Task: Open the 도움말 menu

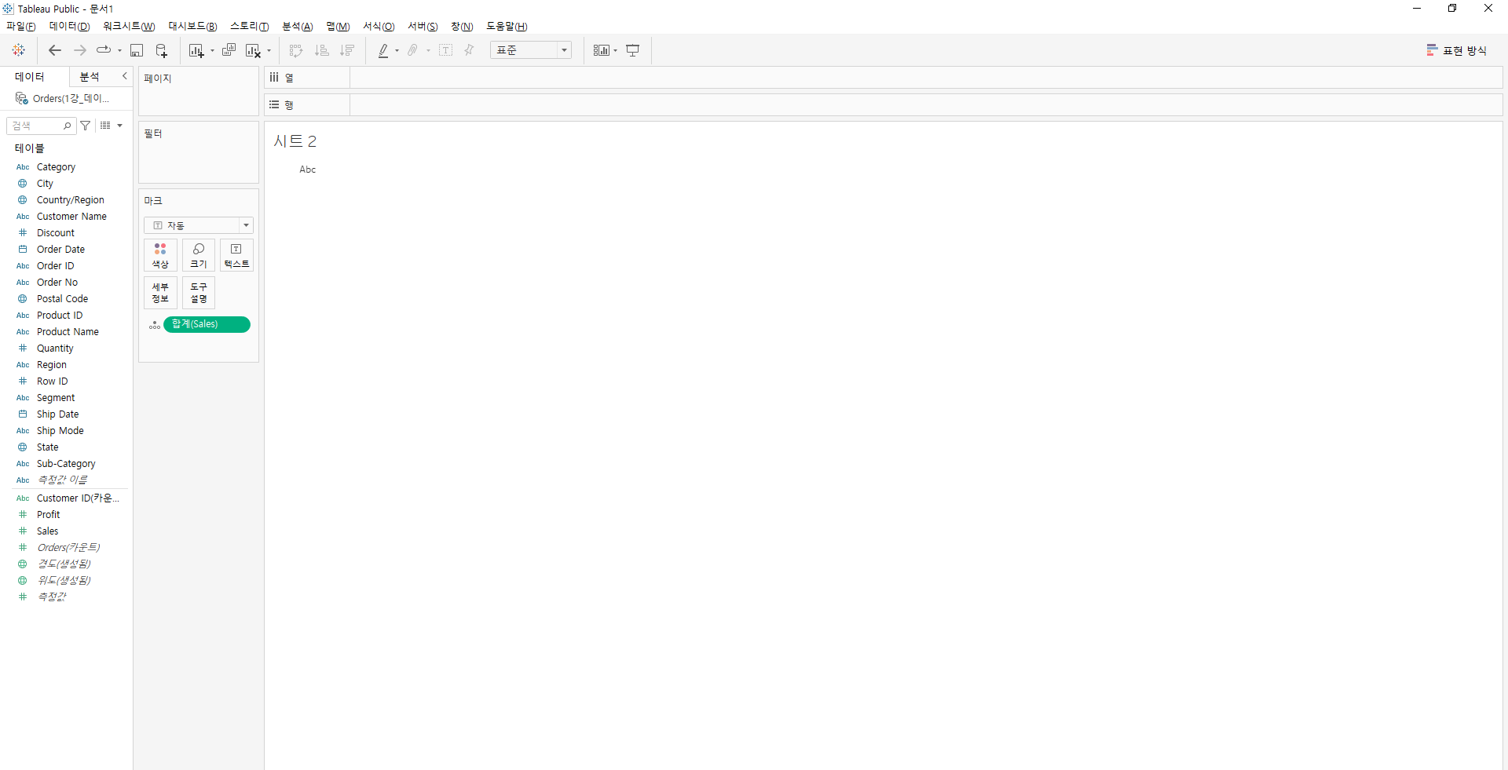Action: click(507, 27)
